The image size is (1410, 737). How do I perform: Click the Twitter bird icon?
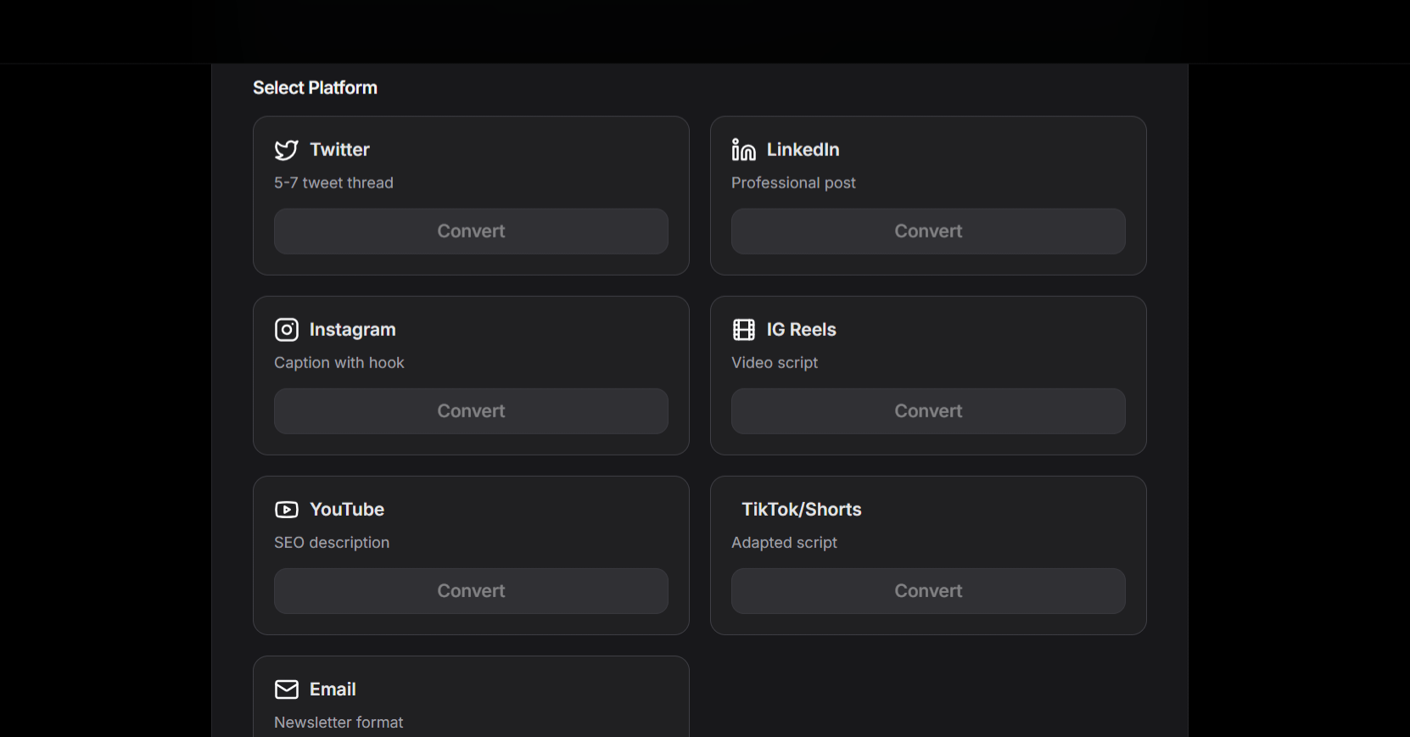point(286,150)
